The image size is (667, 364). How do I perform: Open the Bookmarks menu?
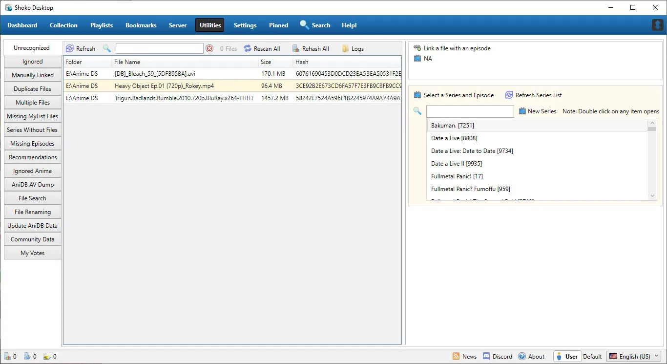click(141, 25)
